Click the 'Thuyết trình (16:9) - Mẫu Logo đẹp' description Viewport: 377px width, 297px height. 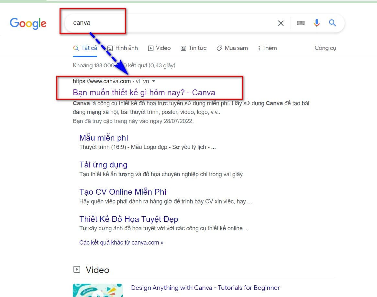pos(148,147)
